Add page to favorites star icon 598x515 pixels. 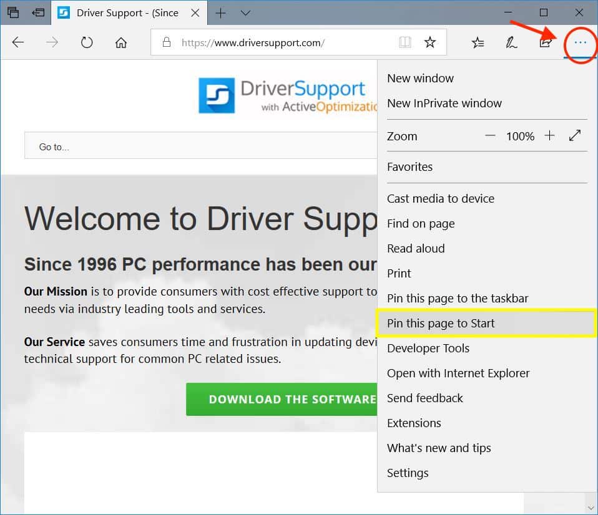point(430,42)
